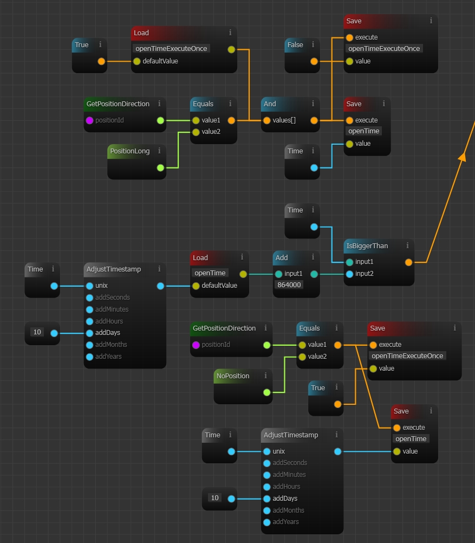Select the green NoPosition output port
Screen dimensions: 475x543
(x=266, y=392)
